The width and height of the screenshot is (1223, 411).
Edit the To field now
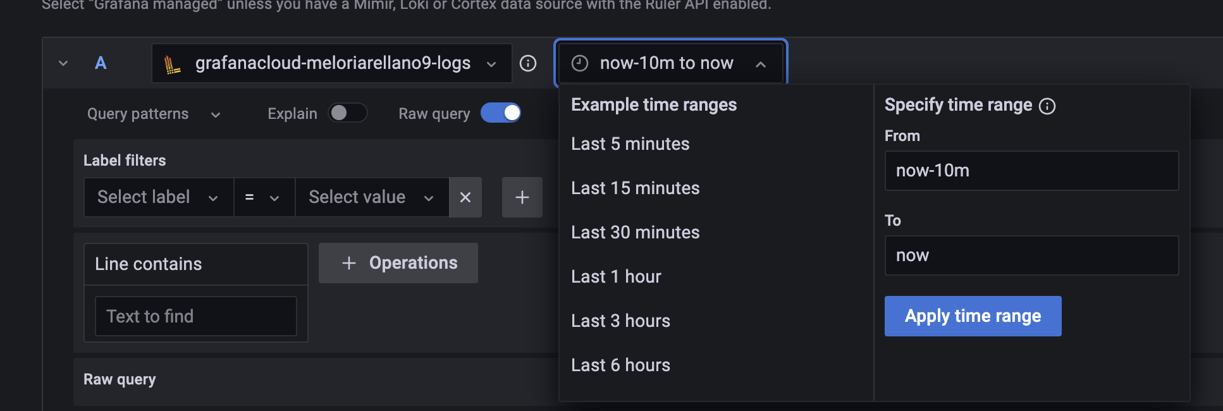[x=1031, y=255]
